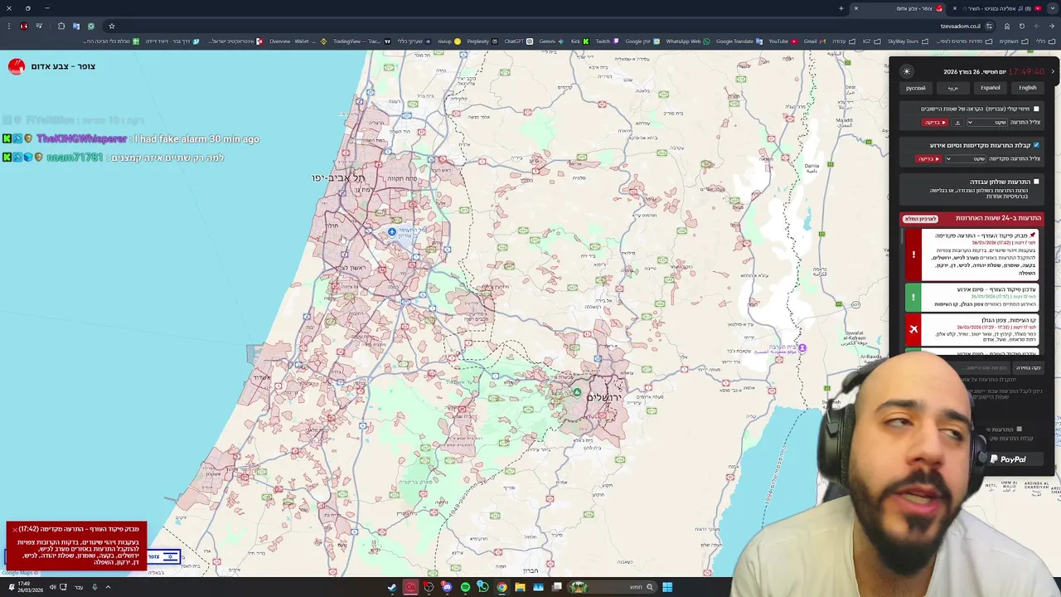This screenshot has height=597, width=1061.
Task: Bookmark this page with the star icon
Action: coord(111,26)
